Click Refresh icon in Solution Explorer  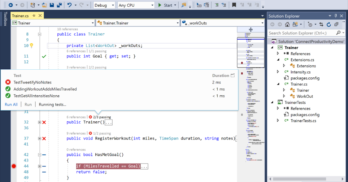(329, 25)
